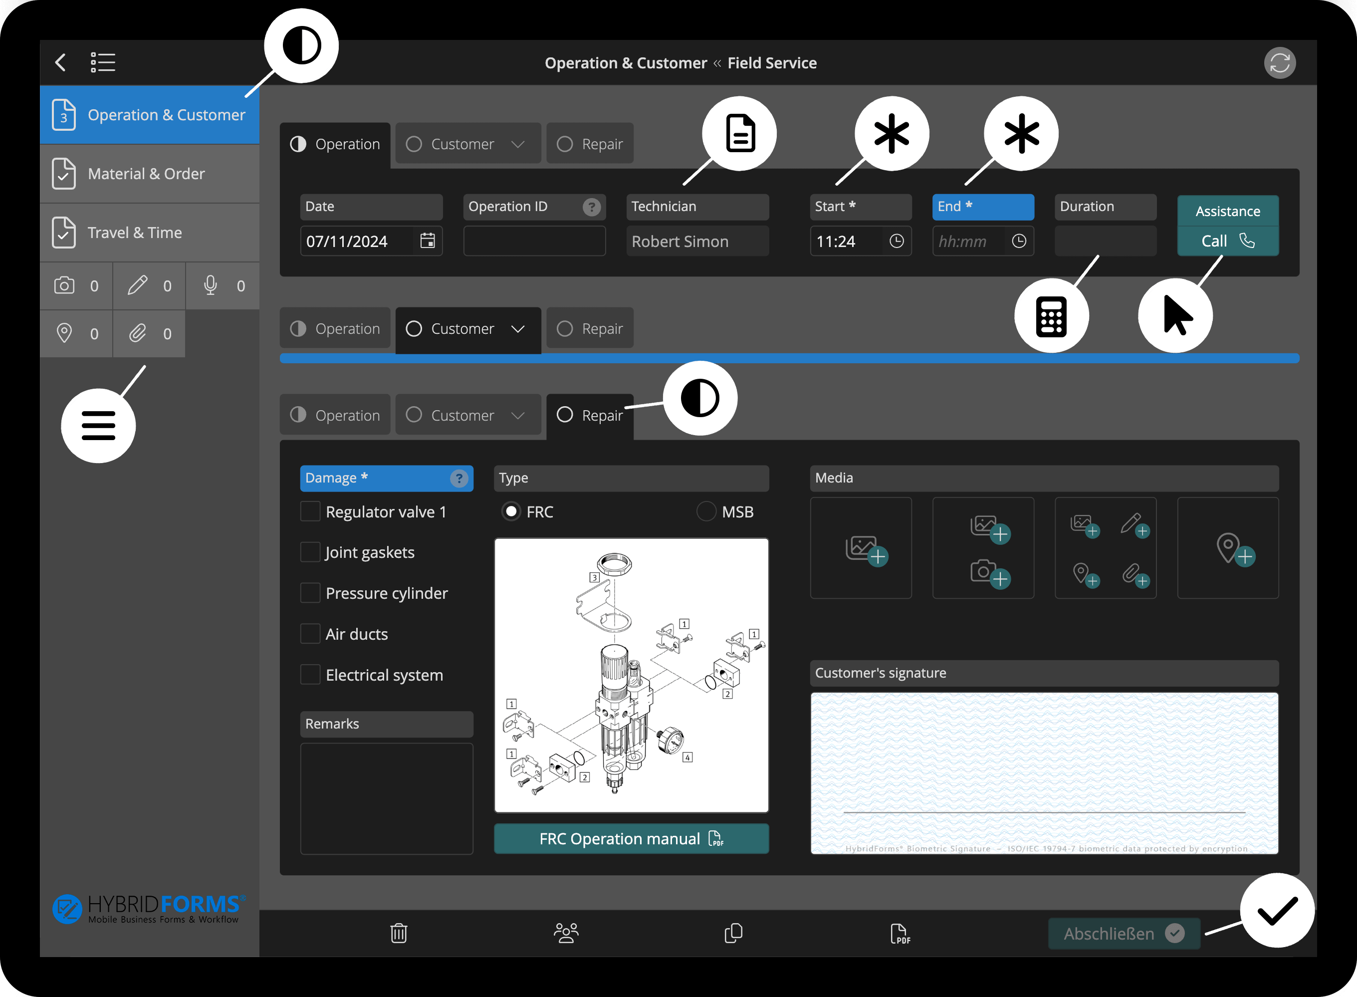Switch to Operation tab in top row
Viewport: 1357px width, 997px height.
coord(335,145)
